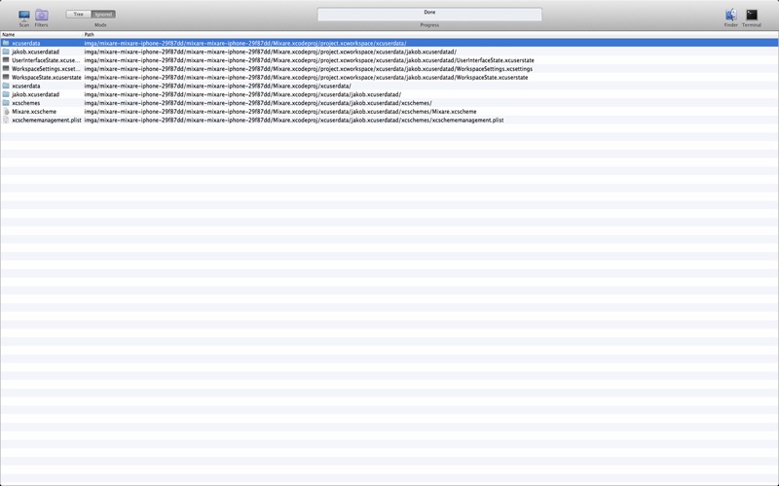Click the Scan toolbar icon
This screenshot has width=779, height=486.
[23, 16]
